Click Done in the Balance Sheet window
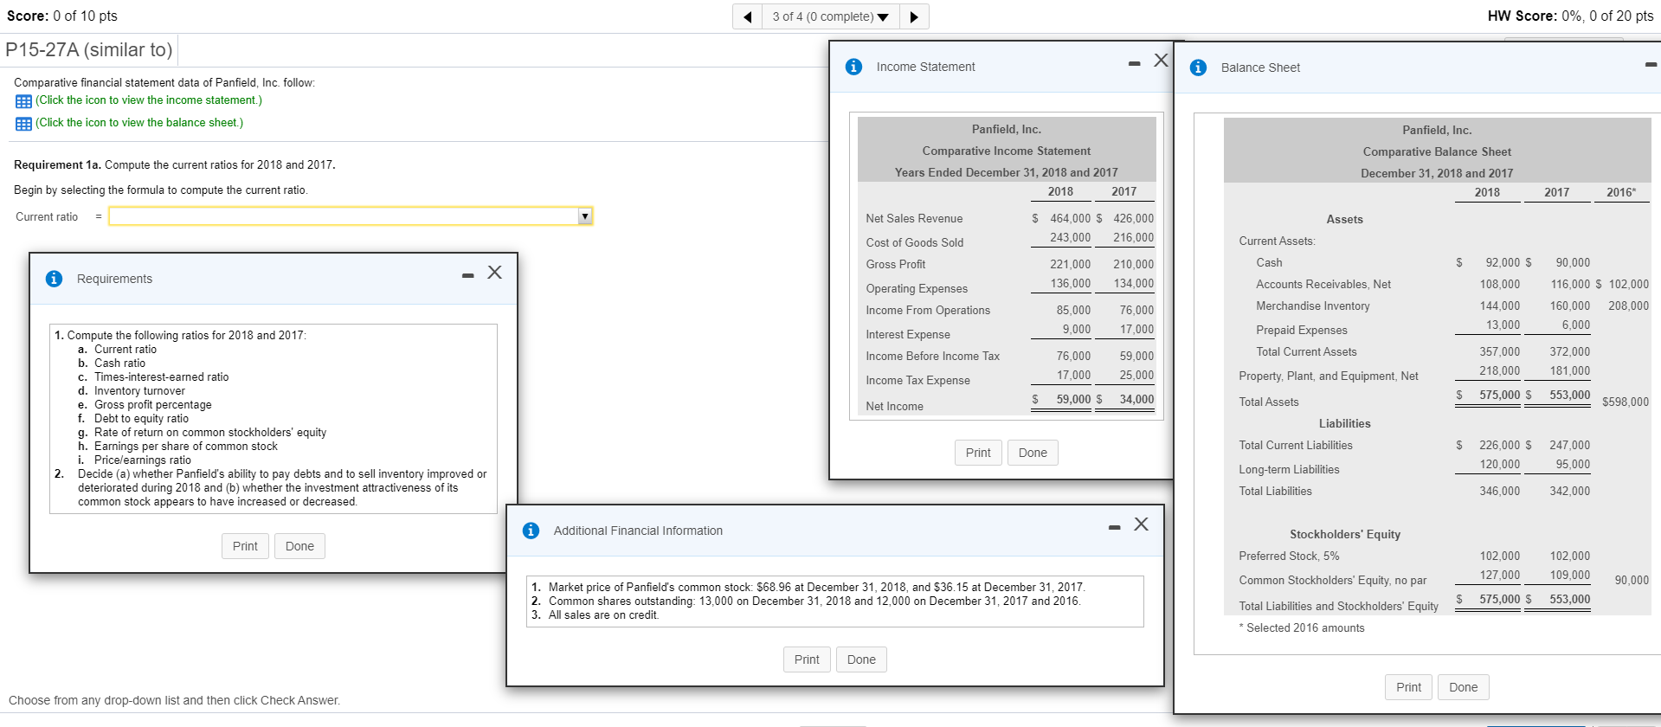 click(1463, 687)
